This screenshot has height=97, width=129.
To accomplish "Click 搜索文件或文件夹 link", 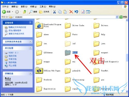I will [16, 34].
